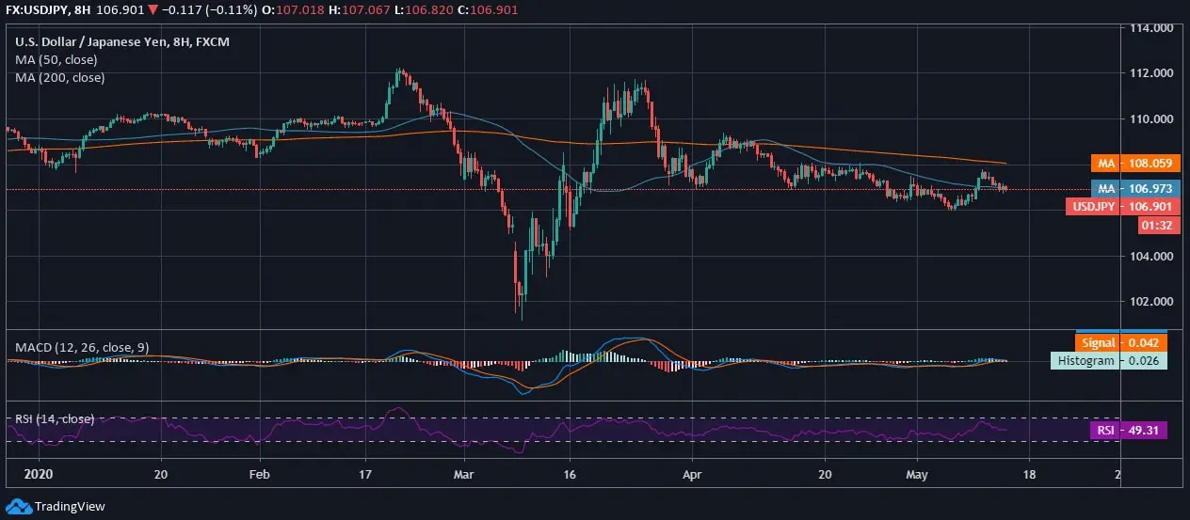The height and width of the screenshot is (520, 1190).
Task: Click the red down-arrow price change indicator
Action: coord(153,9)
